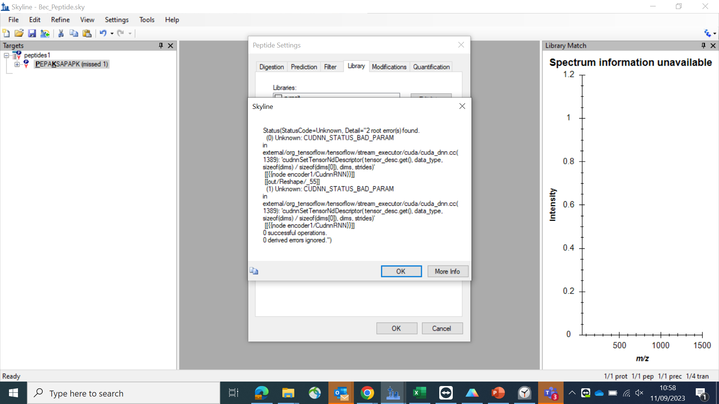Viewport: 719px width, 404px height.
Task: Toggle auto-hide pin on the Library Match panel
Action: 703,45
